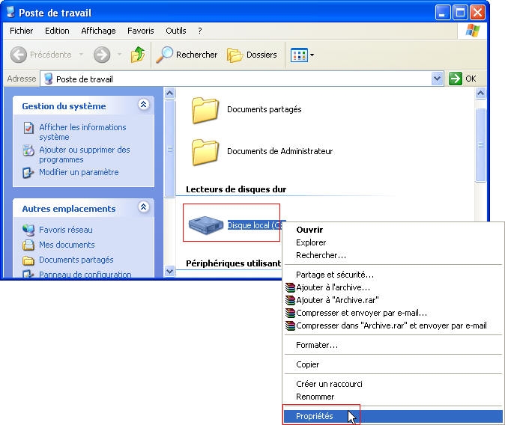Click the disabled Précédente back arrow

(x=19, y=55)
